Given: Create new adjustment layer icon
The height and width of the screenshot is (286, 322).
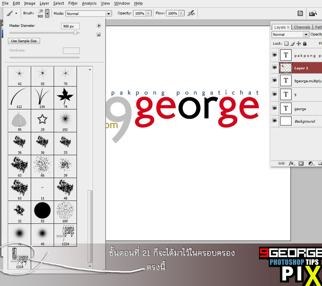Looking at the screenshot, I should click(311, 163).
